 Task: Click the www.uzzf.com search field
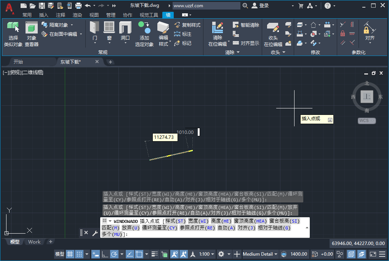(206, 6)
